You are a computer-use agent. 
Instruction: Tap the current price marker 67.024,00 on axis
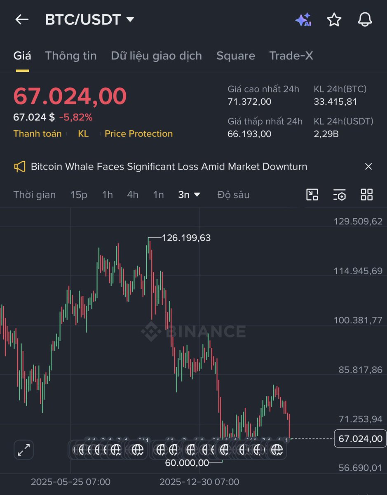(x=360, y=438)
